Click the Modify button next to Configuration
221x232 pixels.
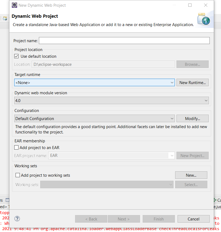[192, 118]
